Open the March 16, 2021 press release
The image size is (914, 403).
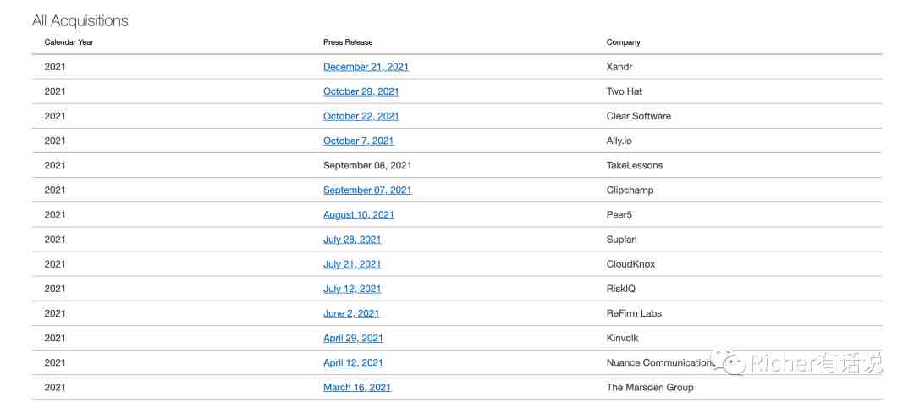(x=357, y=387)
